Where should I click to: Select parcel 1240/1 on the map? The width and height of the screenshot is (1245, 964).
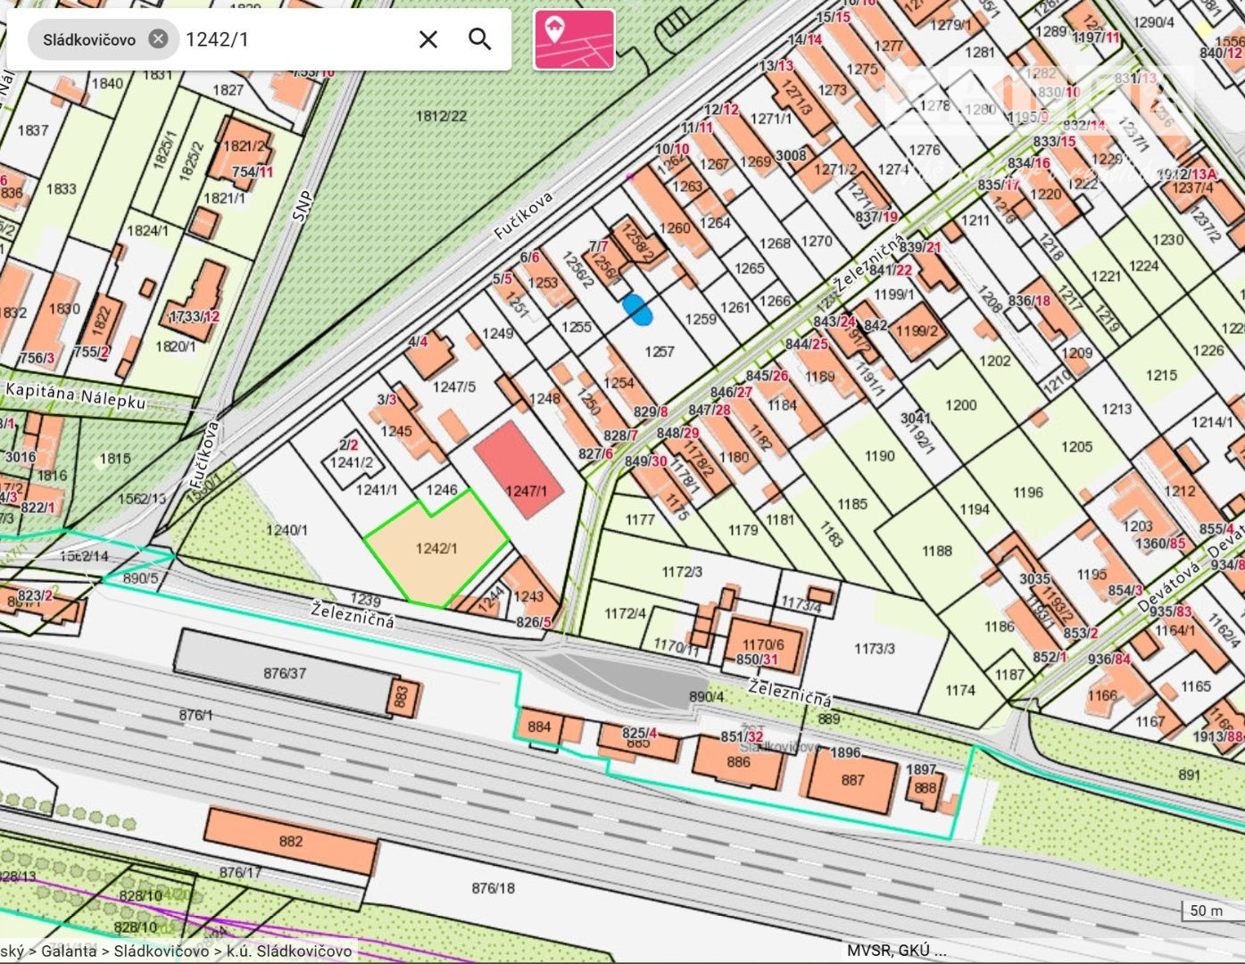pos(286,530)
